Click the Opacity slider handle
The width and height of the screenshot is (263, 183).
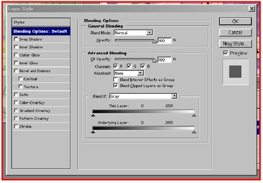(x=154, y=41)
